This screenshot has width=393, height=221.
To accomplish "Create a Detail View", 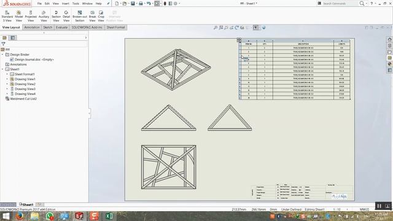I will (x=66, y=16).
